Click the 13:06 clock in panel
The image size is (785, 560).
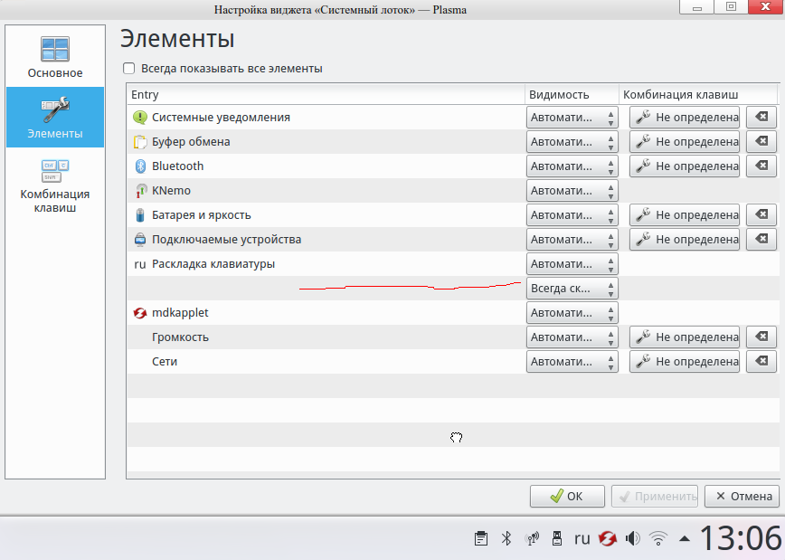(740, 538)
